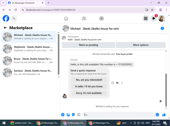Click Michael's 'Hello, is this still available?' message
This screenshot has height=126, width=170.
[101, 65]
